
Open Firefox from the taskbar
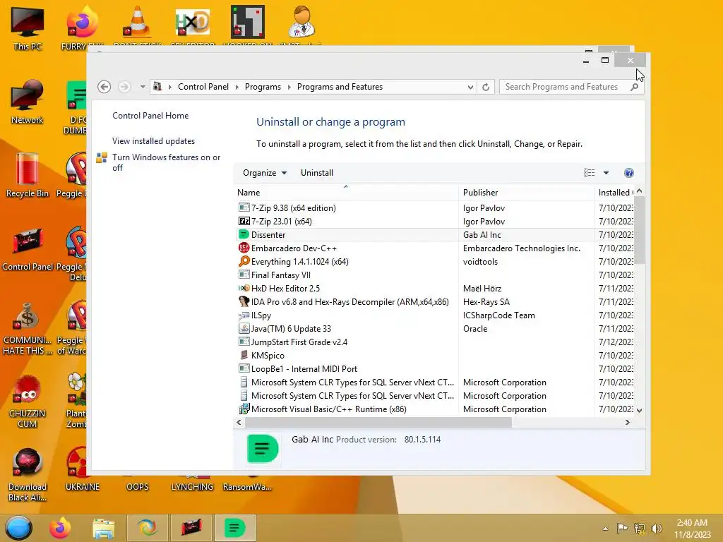pos(60,528)
